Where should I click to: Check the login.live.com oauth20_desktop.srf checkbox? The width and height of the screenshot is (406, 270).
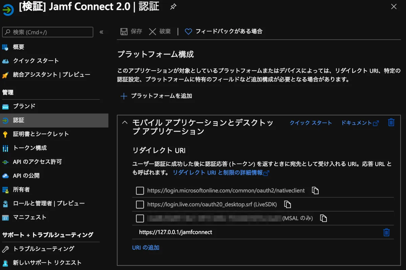pos(140,204)
